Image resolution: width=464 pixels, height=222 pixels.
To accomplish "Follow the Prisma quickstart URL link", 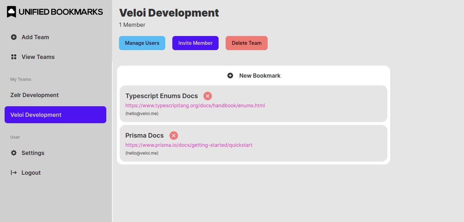I will (189, 145).
